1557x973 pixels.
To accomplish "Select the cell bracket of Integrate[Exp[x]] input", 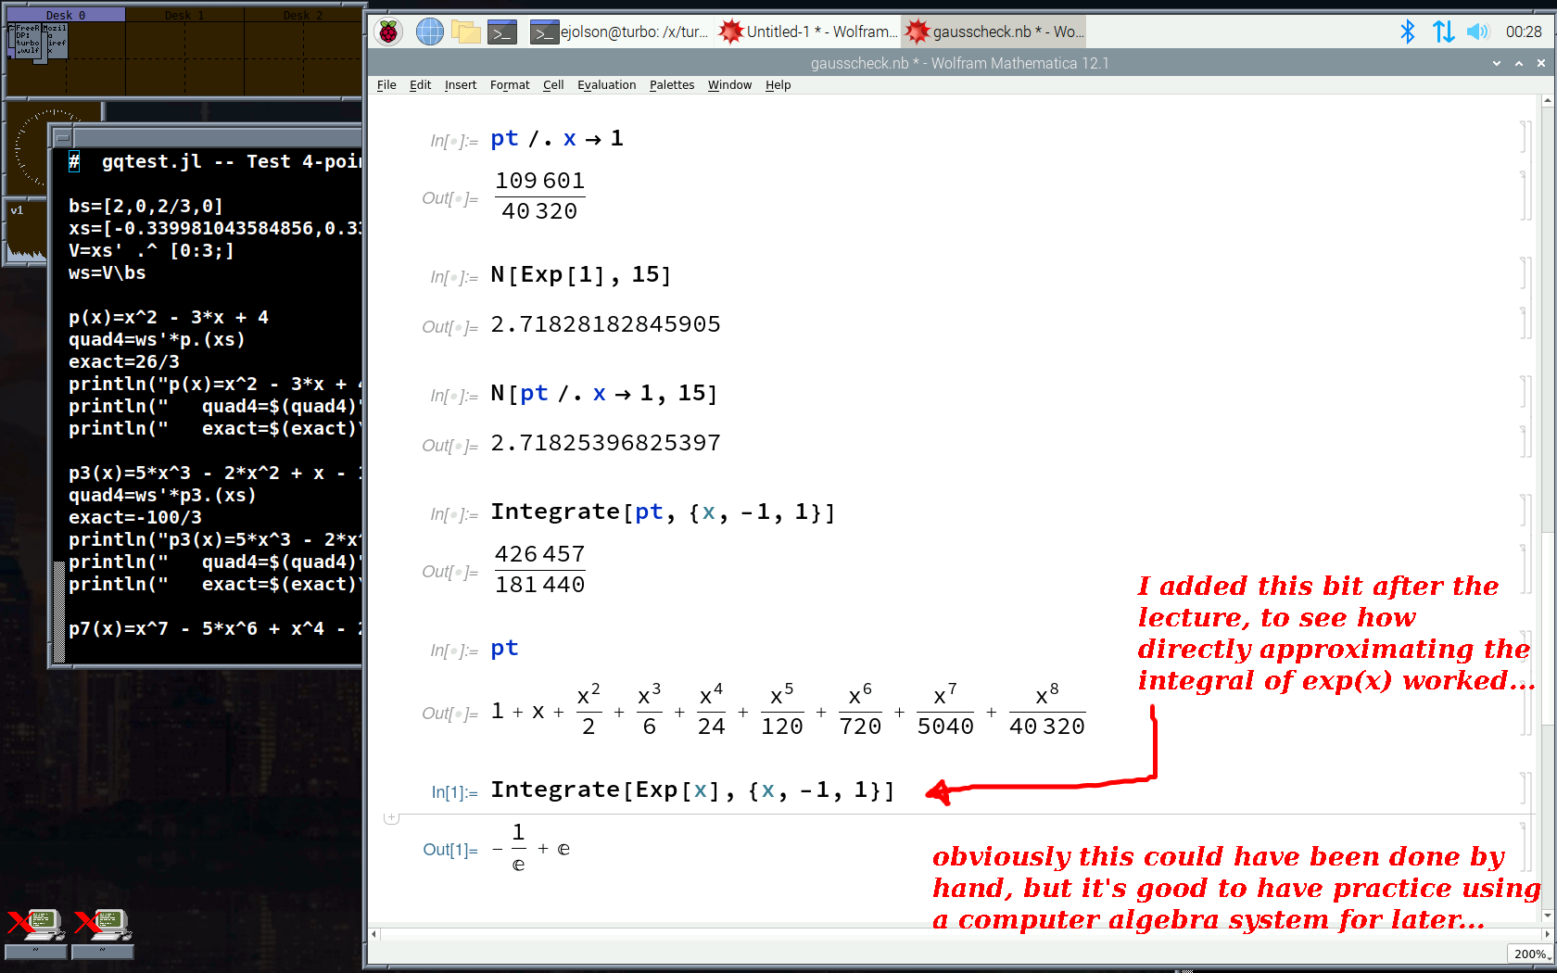I will point(1524,789).
